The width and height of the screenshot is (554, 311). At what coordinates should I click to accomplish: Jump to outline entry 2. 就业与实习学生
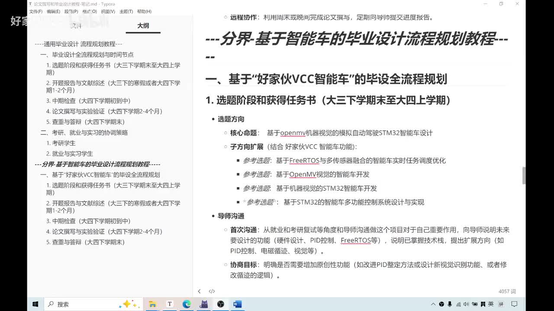pyautogui.click(x=70, y=154)
